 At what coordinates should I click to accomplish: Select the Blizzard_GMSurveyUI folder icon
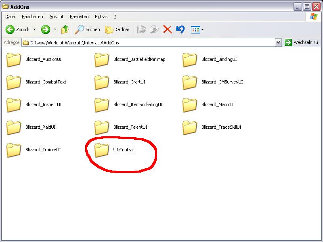pyautogui.click(x=189, y=83)
